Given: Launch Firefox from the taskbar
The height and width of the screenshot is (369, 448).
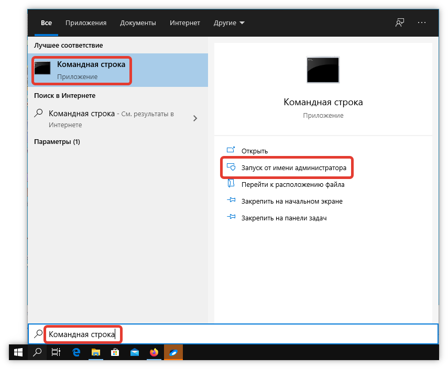Looking at the screenshot, I should [154, 352].
